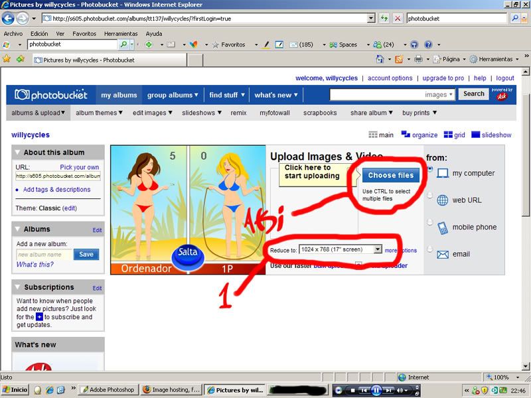Click the new album name input field
This screenshot has height=398, width=531.
pos(44,255)
